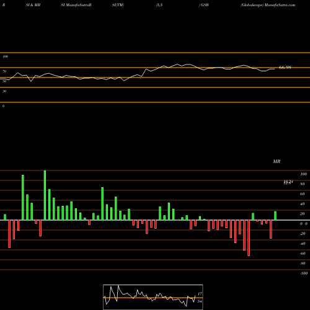Click the MR axis label -80
This screenshot has height=310, width=310.
303,263
